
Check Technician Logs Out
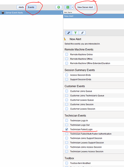[67, 125]
